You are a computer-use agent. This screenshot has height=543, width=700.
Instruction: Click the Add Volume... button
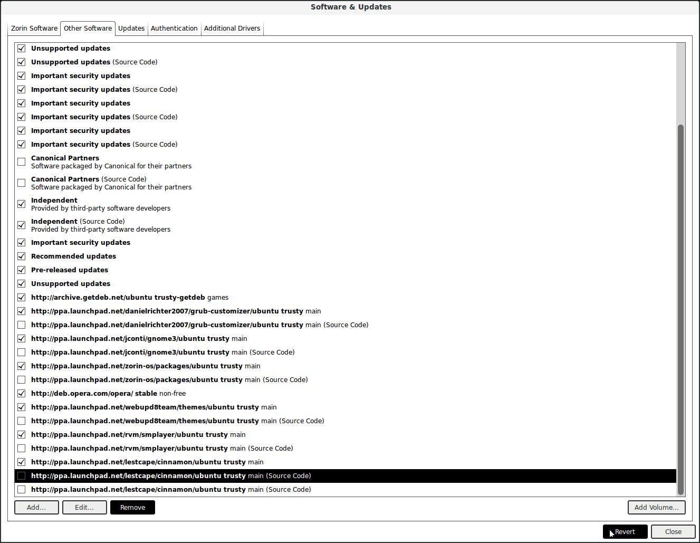coord(656,508)
